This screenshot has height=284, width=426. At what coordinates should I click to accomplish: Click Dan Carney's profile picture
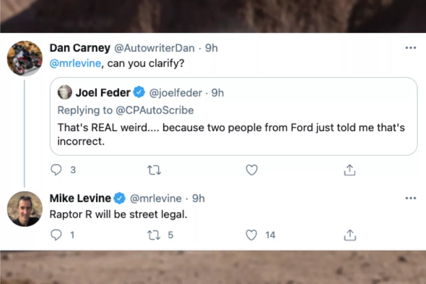pos(24,58)
